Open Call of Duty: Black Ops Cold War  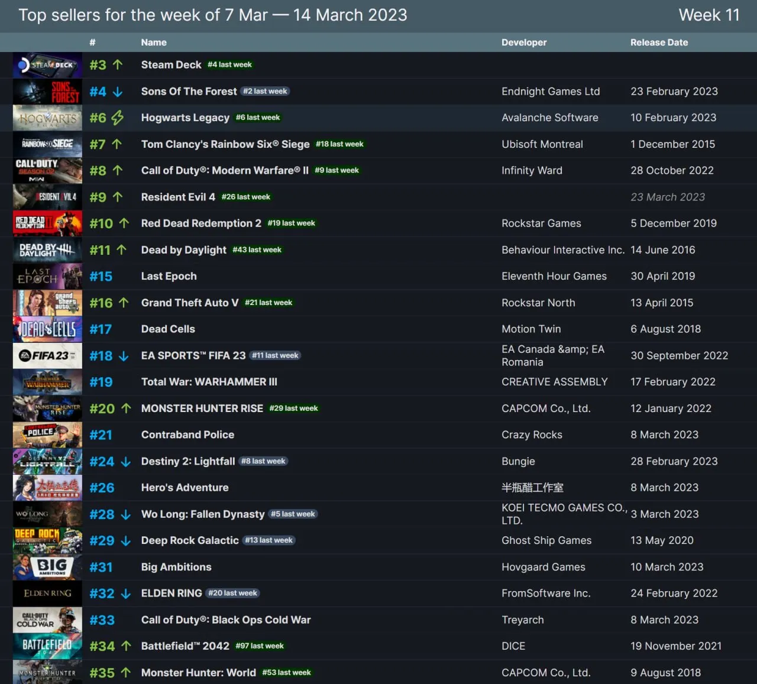pos(225,620)
